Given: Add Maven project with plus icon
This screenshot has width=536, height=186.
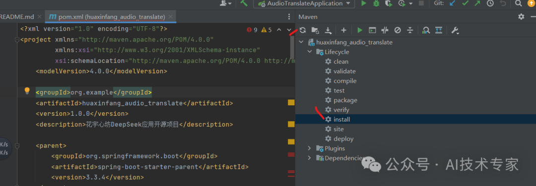Looking at the screenshot, I should (343, 30).
